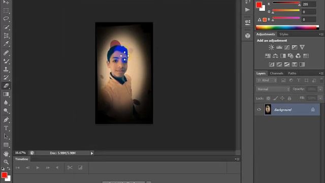The image size is (325, 183).
Task: Add a Black & White adjustment
Action: [x=283, y=55]
